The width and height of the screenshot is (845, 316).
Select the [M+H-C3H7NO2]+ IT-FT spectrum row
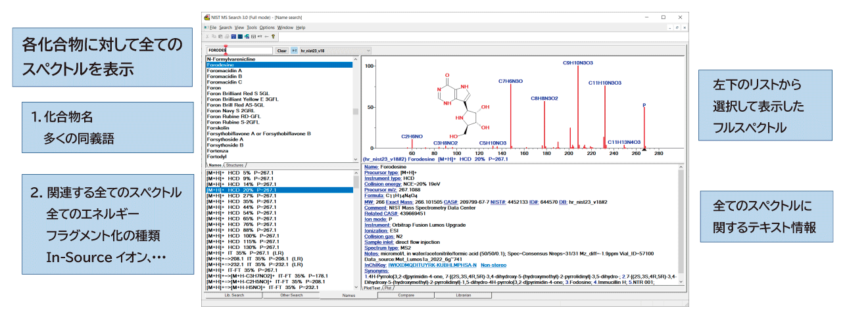[x=279, y=276]
